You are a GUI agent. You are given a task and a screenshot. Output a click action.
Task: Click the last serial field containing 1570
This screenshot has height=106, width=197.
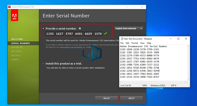pyautogui.click(x=98, y=34)
